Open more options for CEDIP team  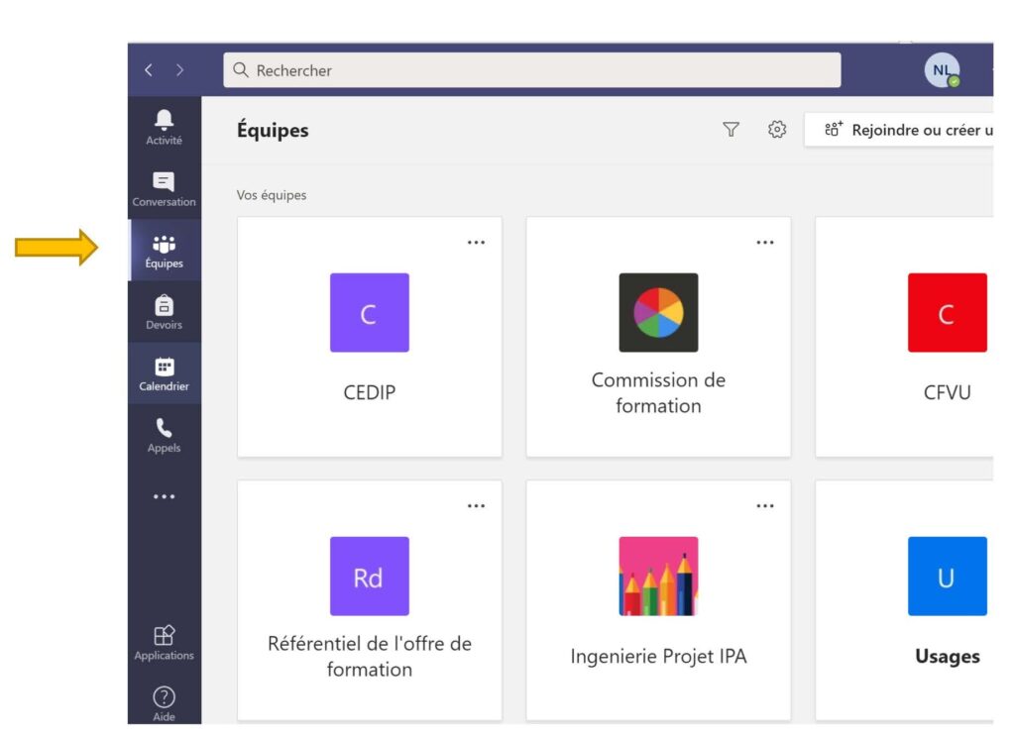coord(477,243)
